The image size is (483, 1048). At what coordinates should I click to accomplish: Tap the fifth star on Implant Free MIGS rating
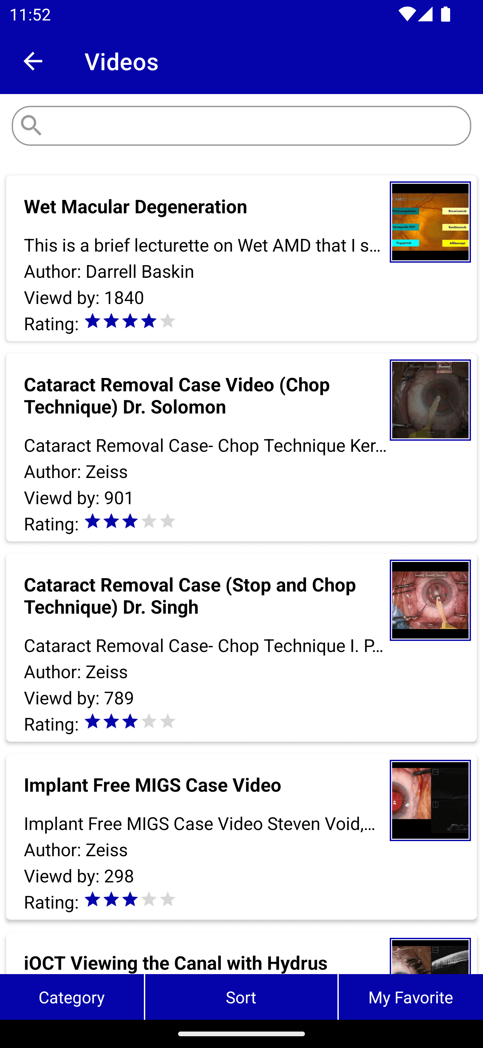click(167, 900)
